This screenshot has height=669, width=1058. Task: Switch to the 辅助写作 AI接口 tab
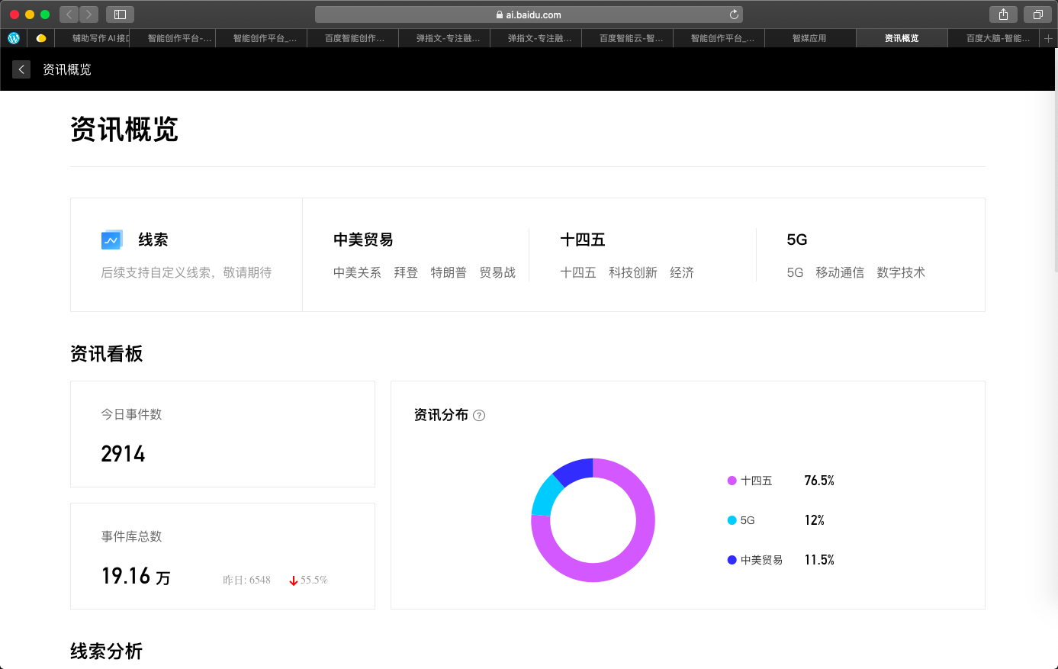click(99, 38)
